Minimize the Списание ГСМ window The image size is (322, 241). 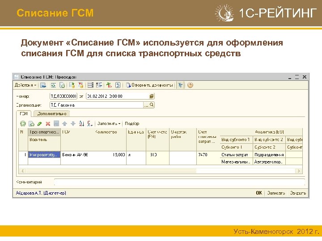pyautogui.click(x=290, y=77)
